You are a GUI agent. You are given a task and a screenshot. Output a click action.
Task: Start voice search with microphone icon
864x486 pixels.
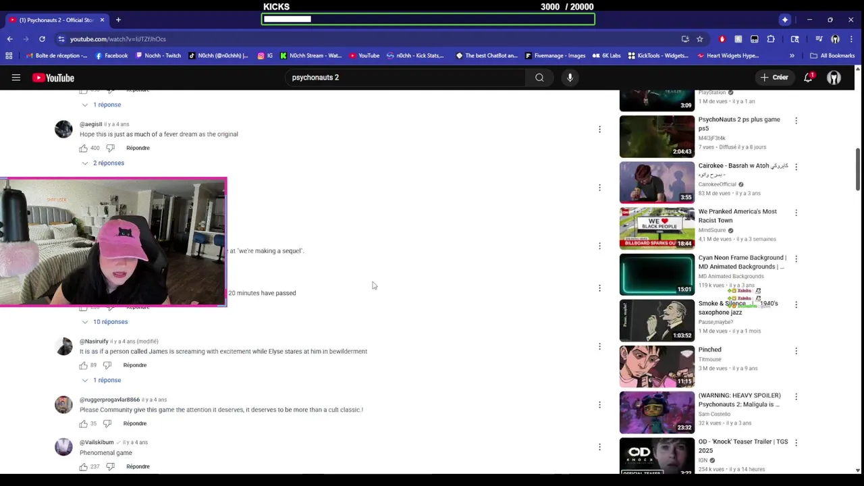(x=570, y=78)
